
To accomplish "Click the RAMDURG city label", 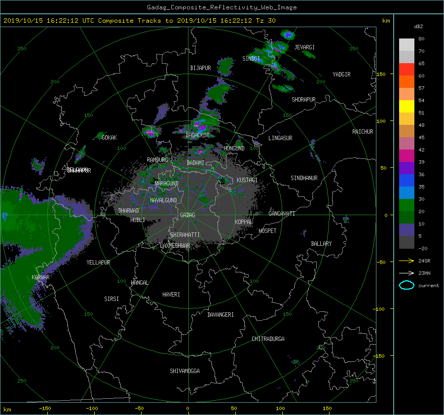I will [157, 160].
